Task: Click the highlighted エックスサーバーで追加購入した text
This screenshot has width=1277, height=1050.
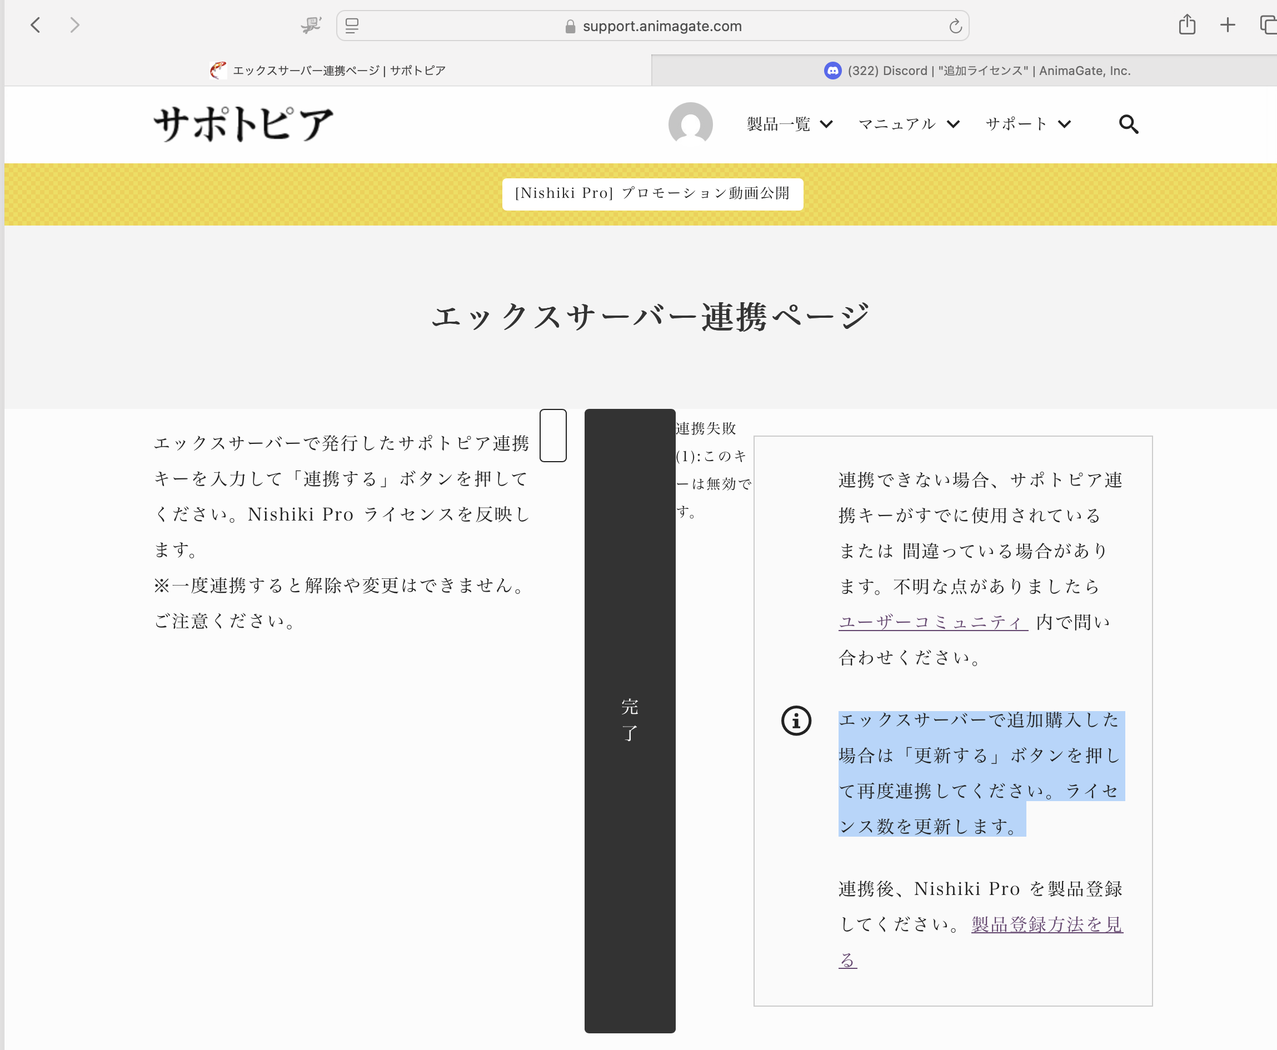Action: [981, 773]
